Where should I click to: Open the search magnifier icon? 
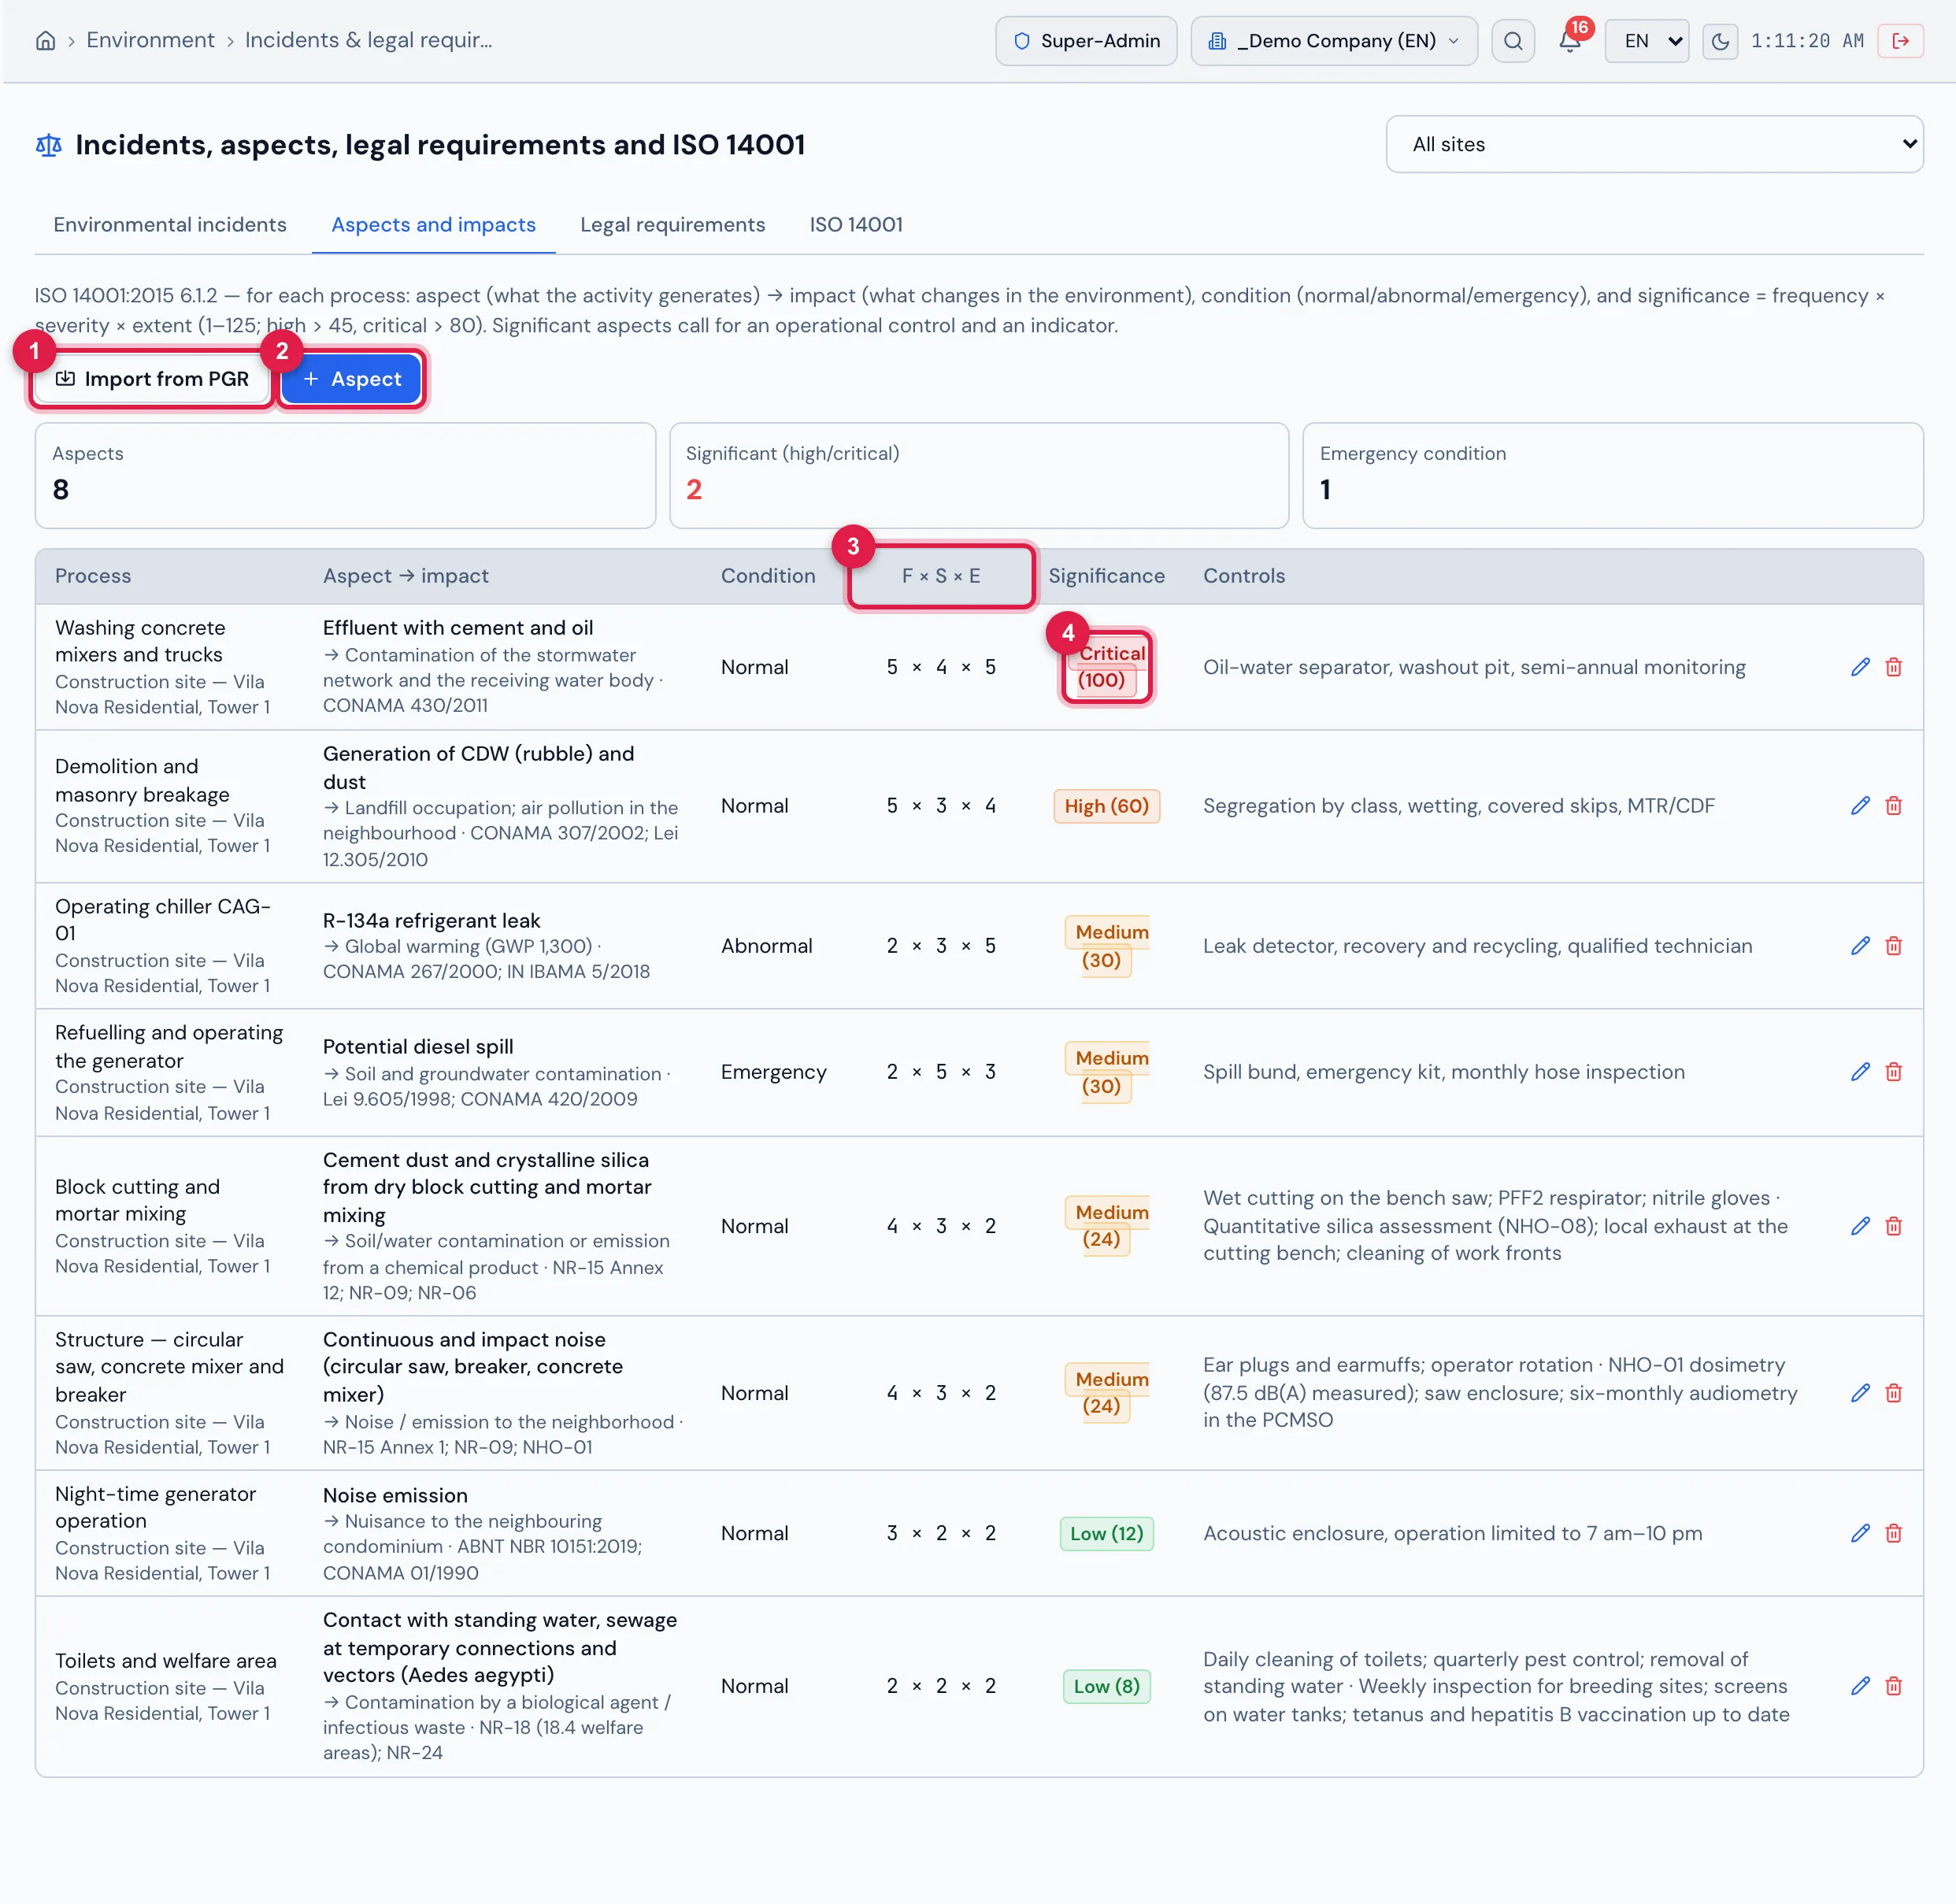(1513, 41)
